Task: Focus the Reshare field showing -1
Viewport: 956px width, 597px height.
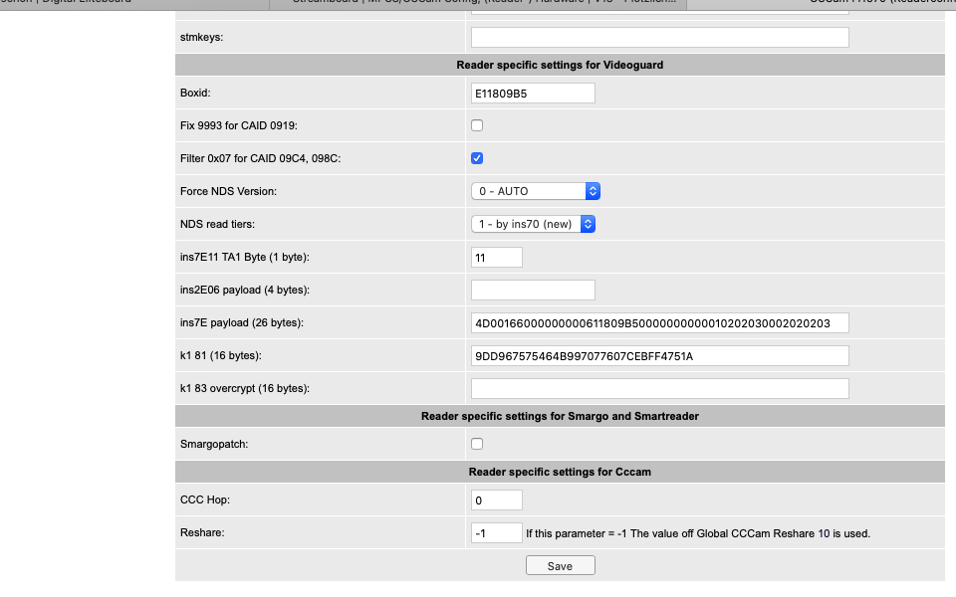Action: (x=496, y=533)
